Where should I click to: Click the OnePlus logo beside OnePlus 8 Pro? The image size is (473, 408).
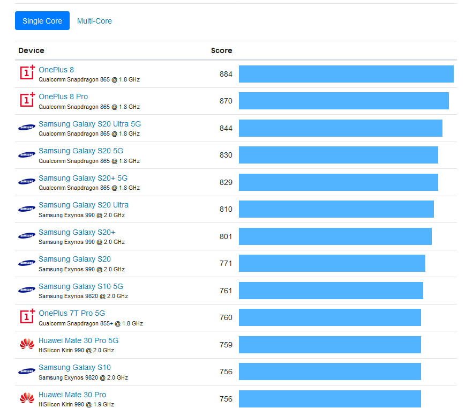[x=27, y=99]
